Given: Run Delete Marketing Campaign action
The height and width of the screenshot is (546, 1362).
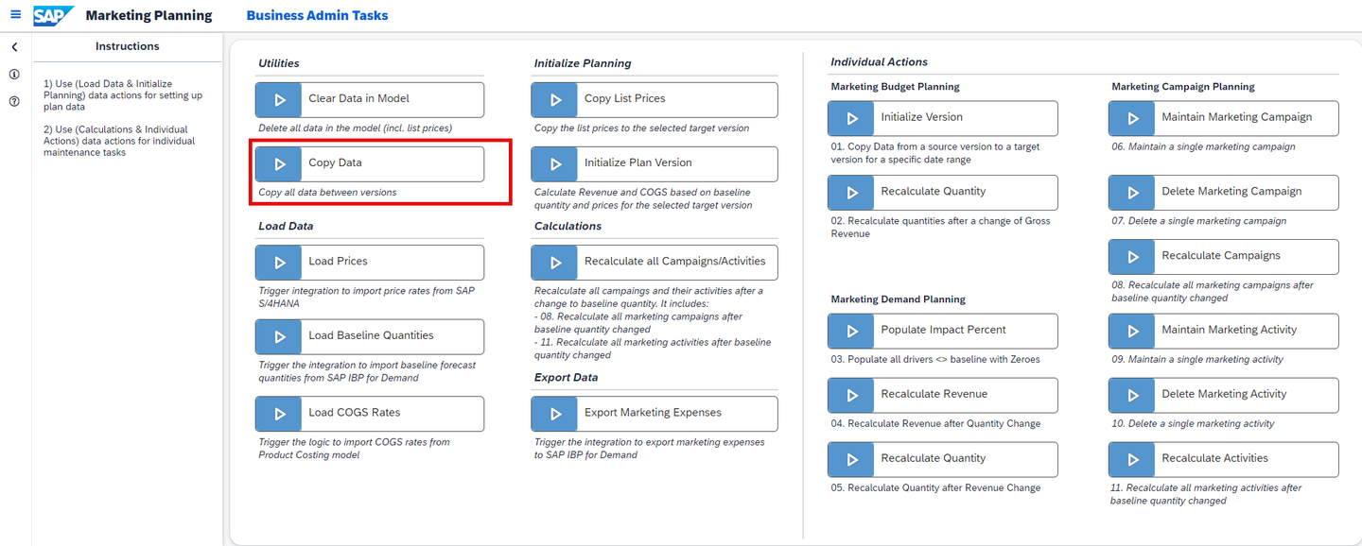Looking at the screenshot, I should (1224, 192).
